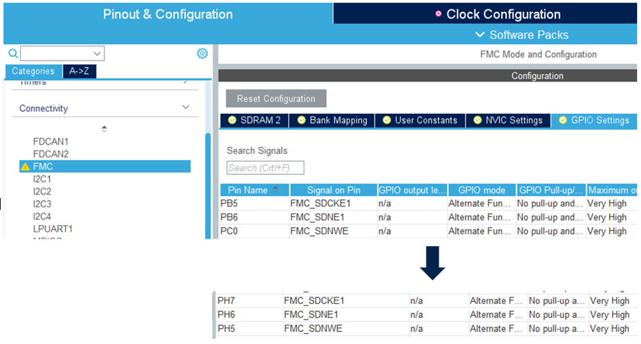Screen dimensions: 641x344
Task: Open the peripheral search dropdown
Action: click(98, 54)
